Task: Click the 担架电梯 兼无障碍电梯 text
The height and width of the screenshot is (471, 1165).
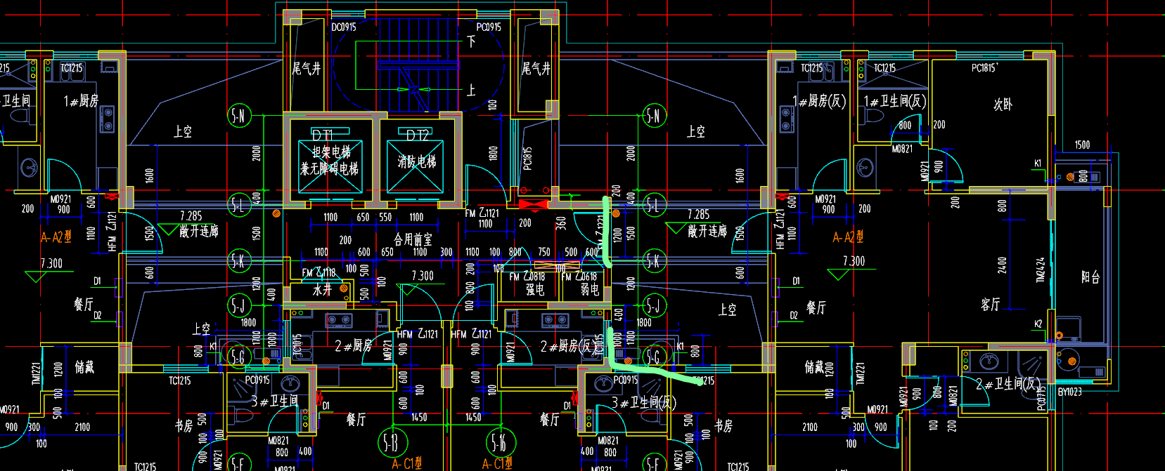Action: coord(330,160)
